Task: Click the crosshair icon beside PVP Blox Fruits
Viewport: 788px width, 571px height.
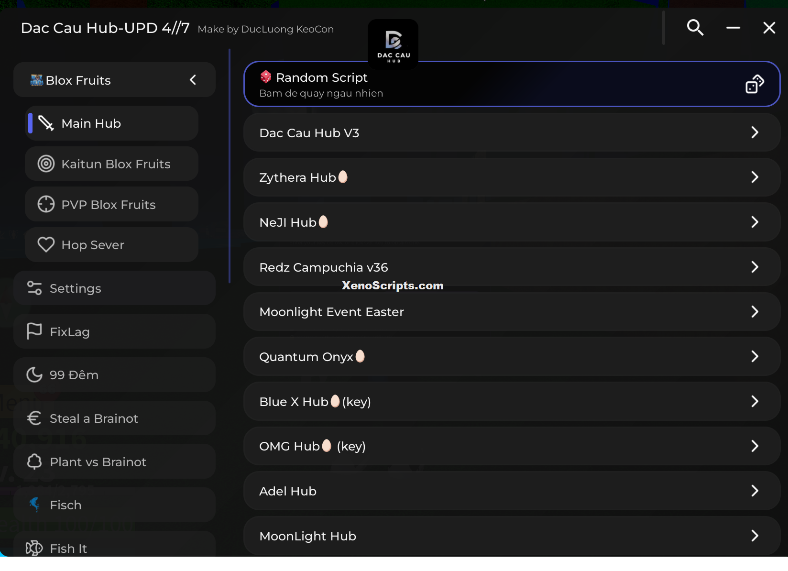Action: [46, 204]
